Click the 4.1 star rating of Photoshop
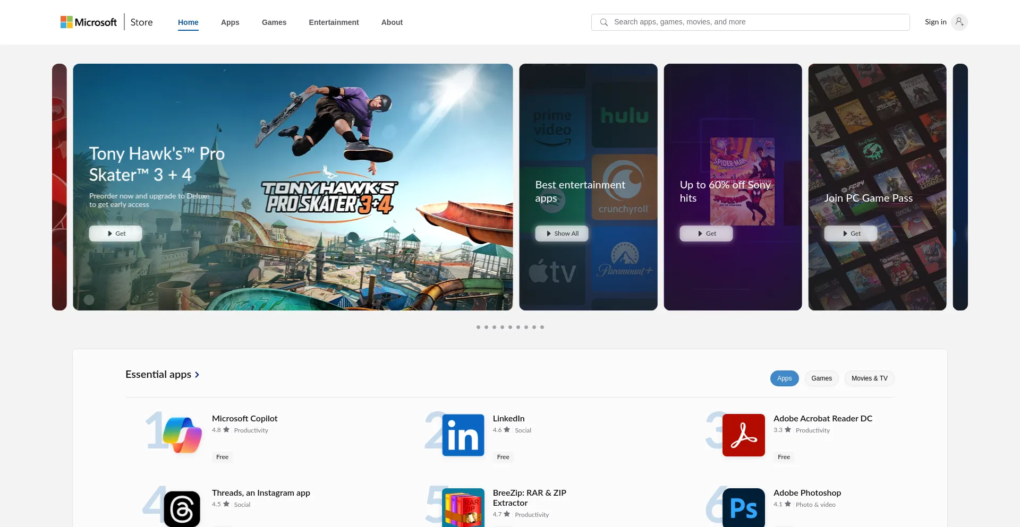 (x=782, y=505)
